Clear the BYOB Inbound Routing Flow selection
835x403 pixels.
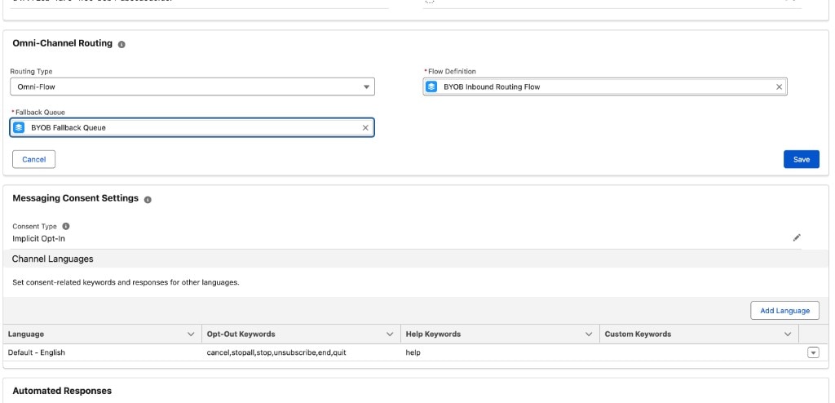pyautogui.click(x=779, y=87)
